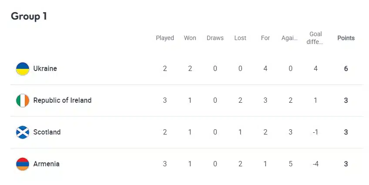Click the Armenia flag icon
This screenshot has height=185, width=369.
click(23, 164)
